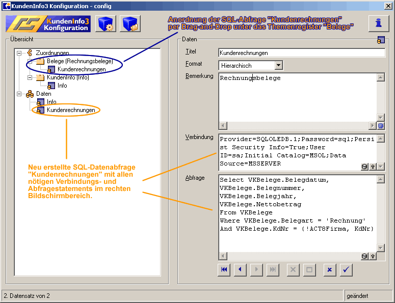Click the blue cube with folder icon
Screen dimensions: 395x303
pyautogui.click(x=130, y=24)
